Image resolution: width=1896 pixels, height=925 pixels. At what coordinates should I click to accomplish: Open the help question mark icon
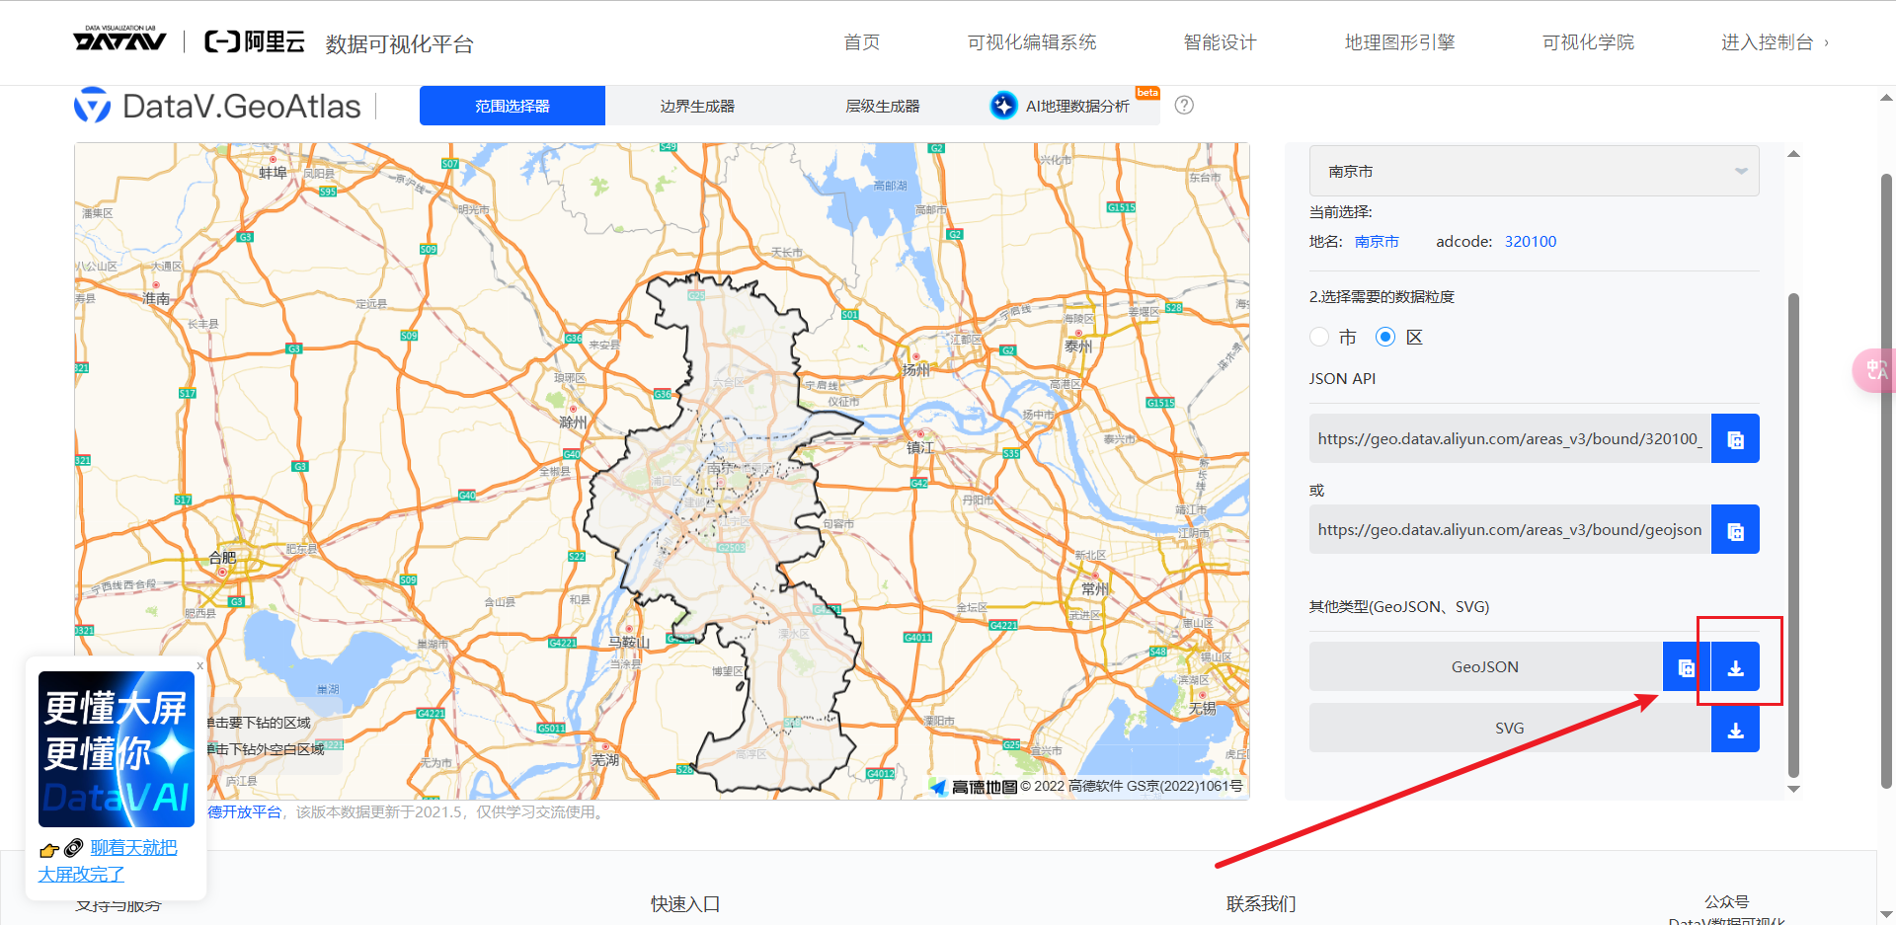(x=1184, y=105)
